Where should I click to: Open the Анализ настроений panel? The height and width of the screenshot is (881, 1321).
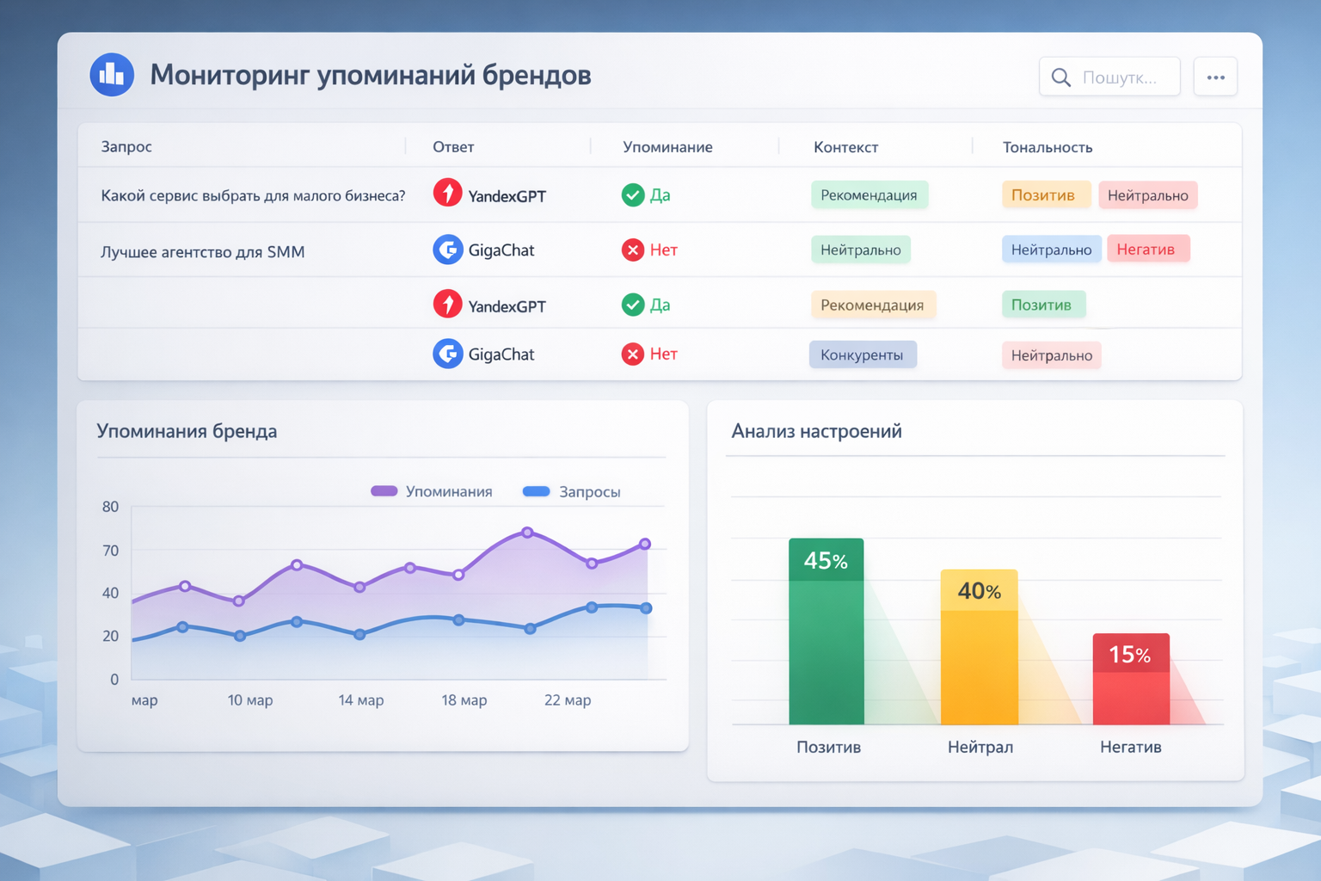click(x=816, y=431)
